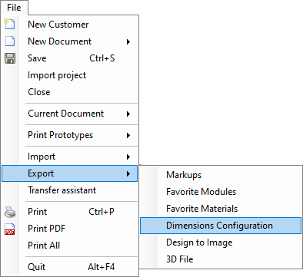Expand the Import submenu arrow
Image resolution: width=303 pixels, height=277 pixels.
point(128,157)
